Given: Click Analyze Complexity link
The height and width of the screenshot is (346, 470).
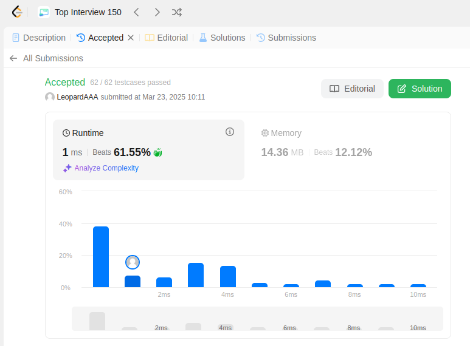Looking at the screenshot, I should pyautogui.click(x=106, y=168).
